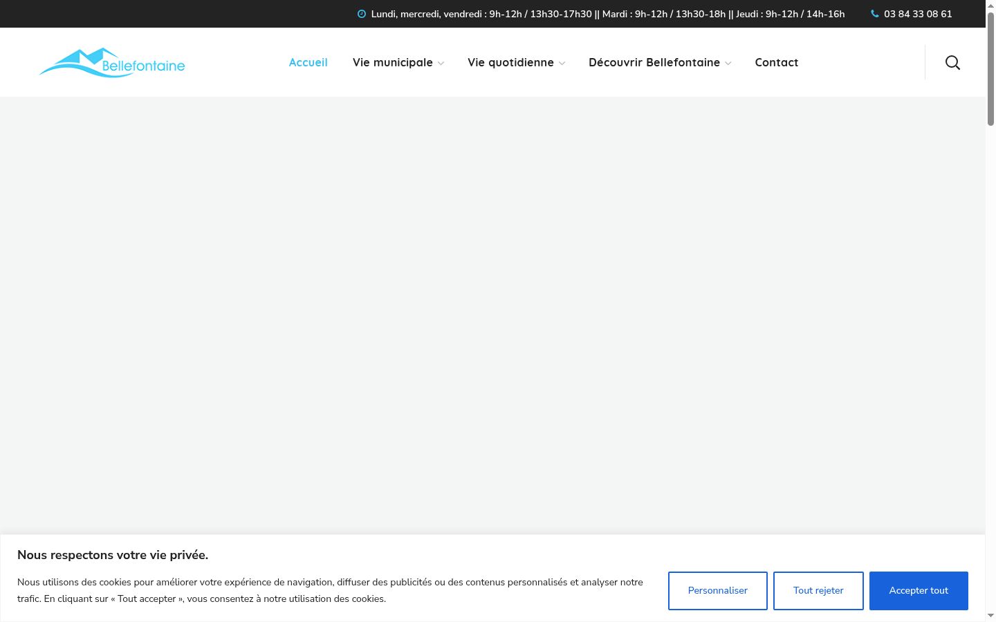Click the scrollbar up arrow

tap(990, 5)
